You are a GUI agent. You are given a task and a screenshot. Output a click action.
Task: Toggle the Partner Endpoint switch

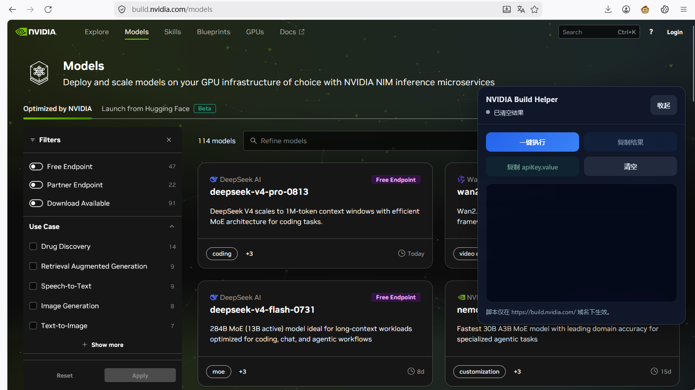pyautogui.click(x=36, y=185)
